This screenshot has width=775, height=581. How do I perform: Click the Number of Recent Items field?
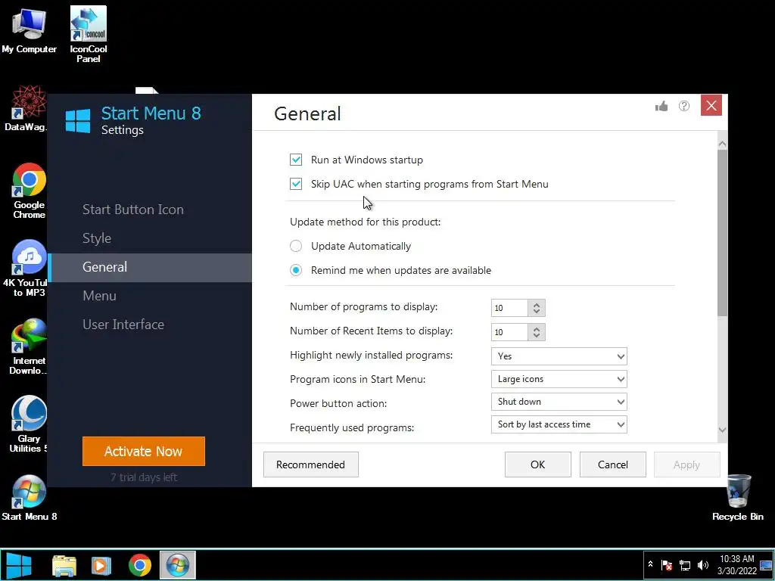coord(509,332)
